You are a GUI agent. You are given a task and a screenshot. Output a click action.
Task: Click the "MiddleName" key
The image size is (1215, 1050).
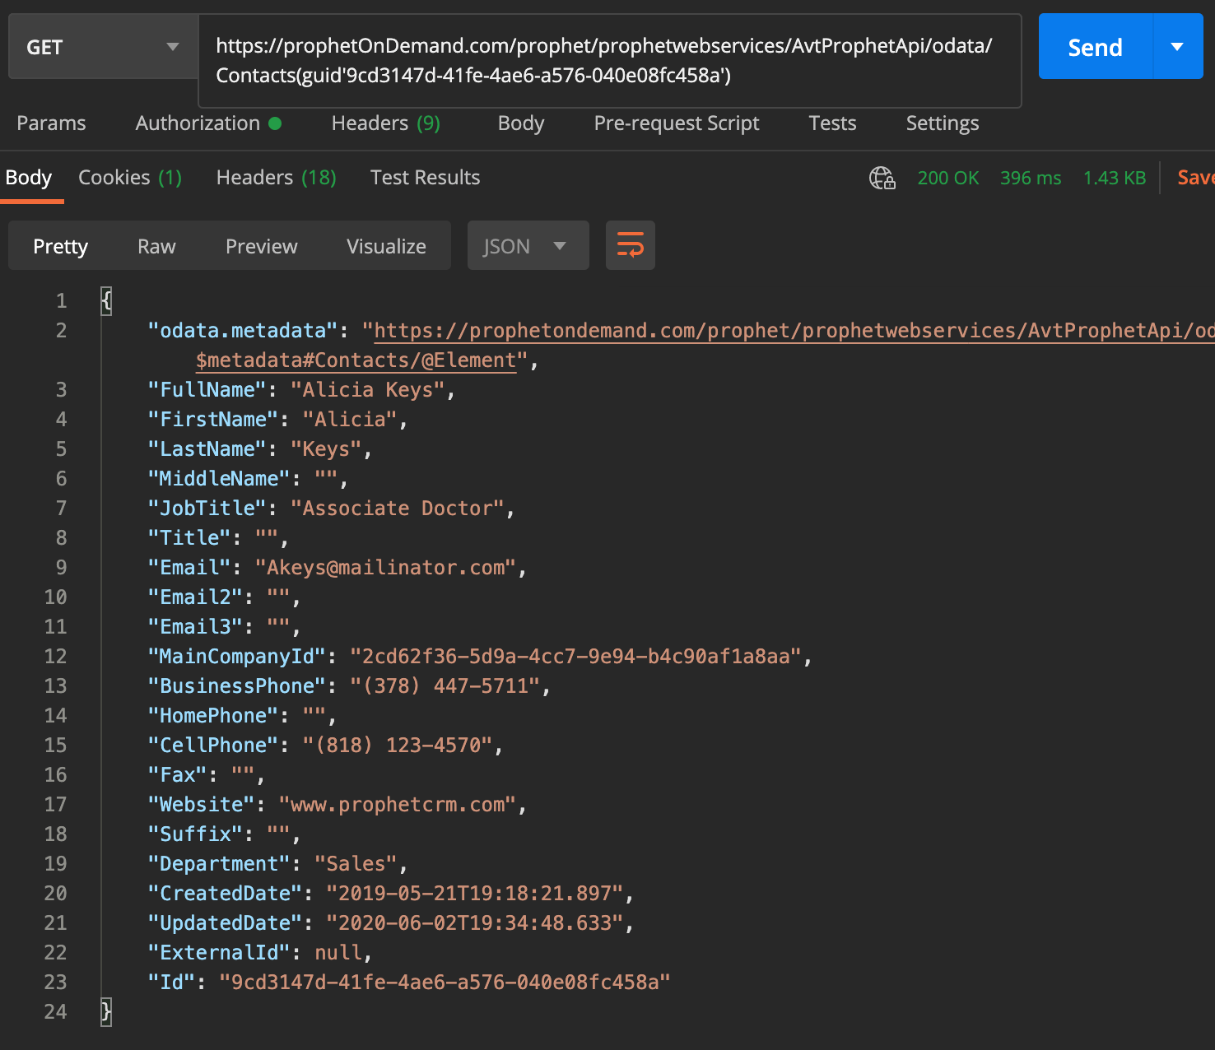pyautogui.click(x=219, y=479)
